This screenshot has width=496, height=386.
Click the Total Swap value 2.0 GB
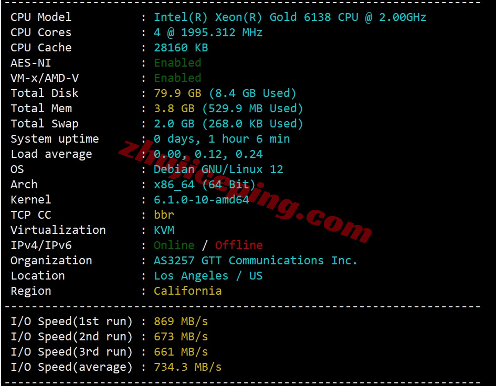click(x=174, y=124)
